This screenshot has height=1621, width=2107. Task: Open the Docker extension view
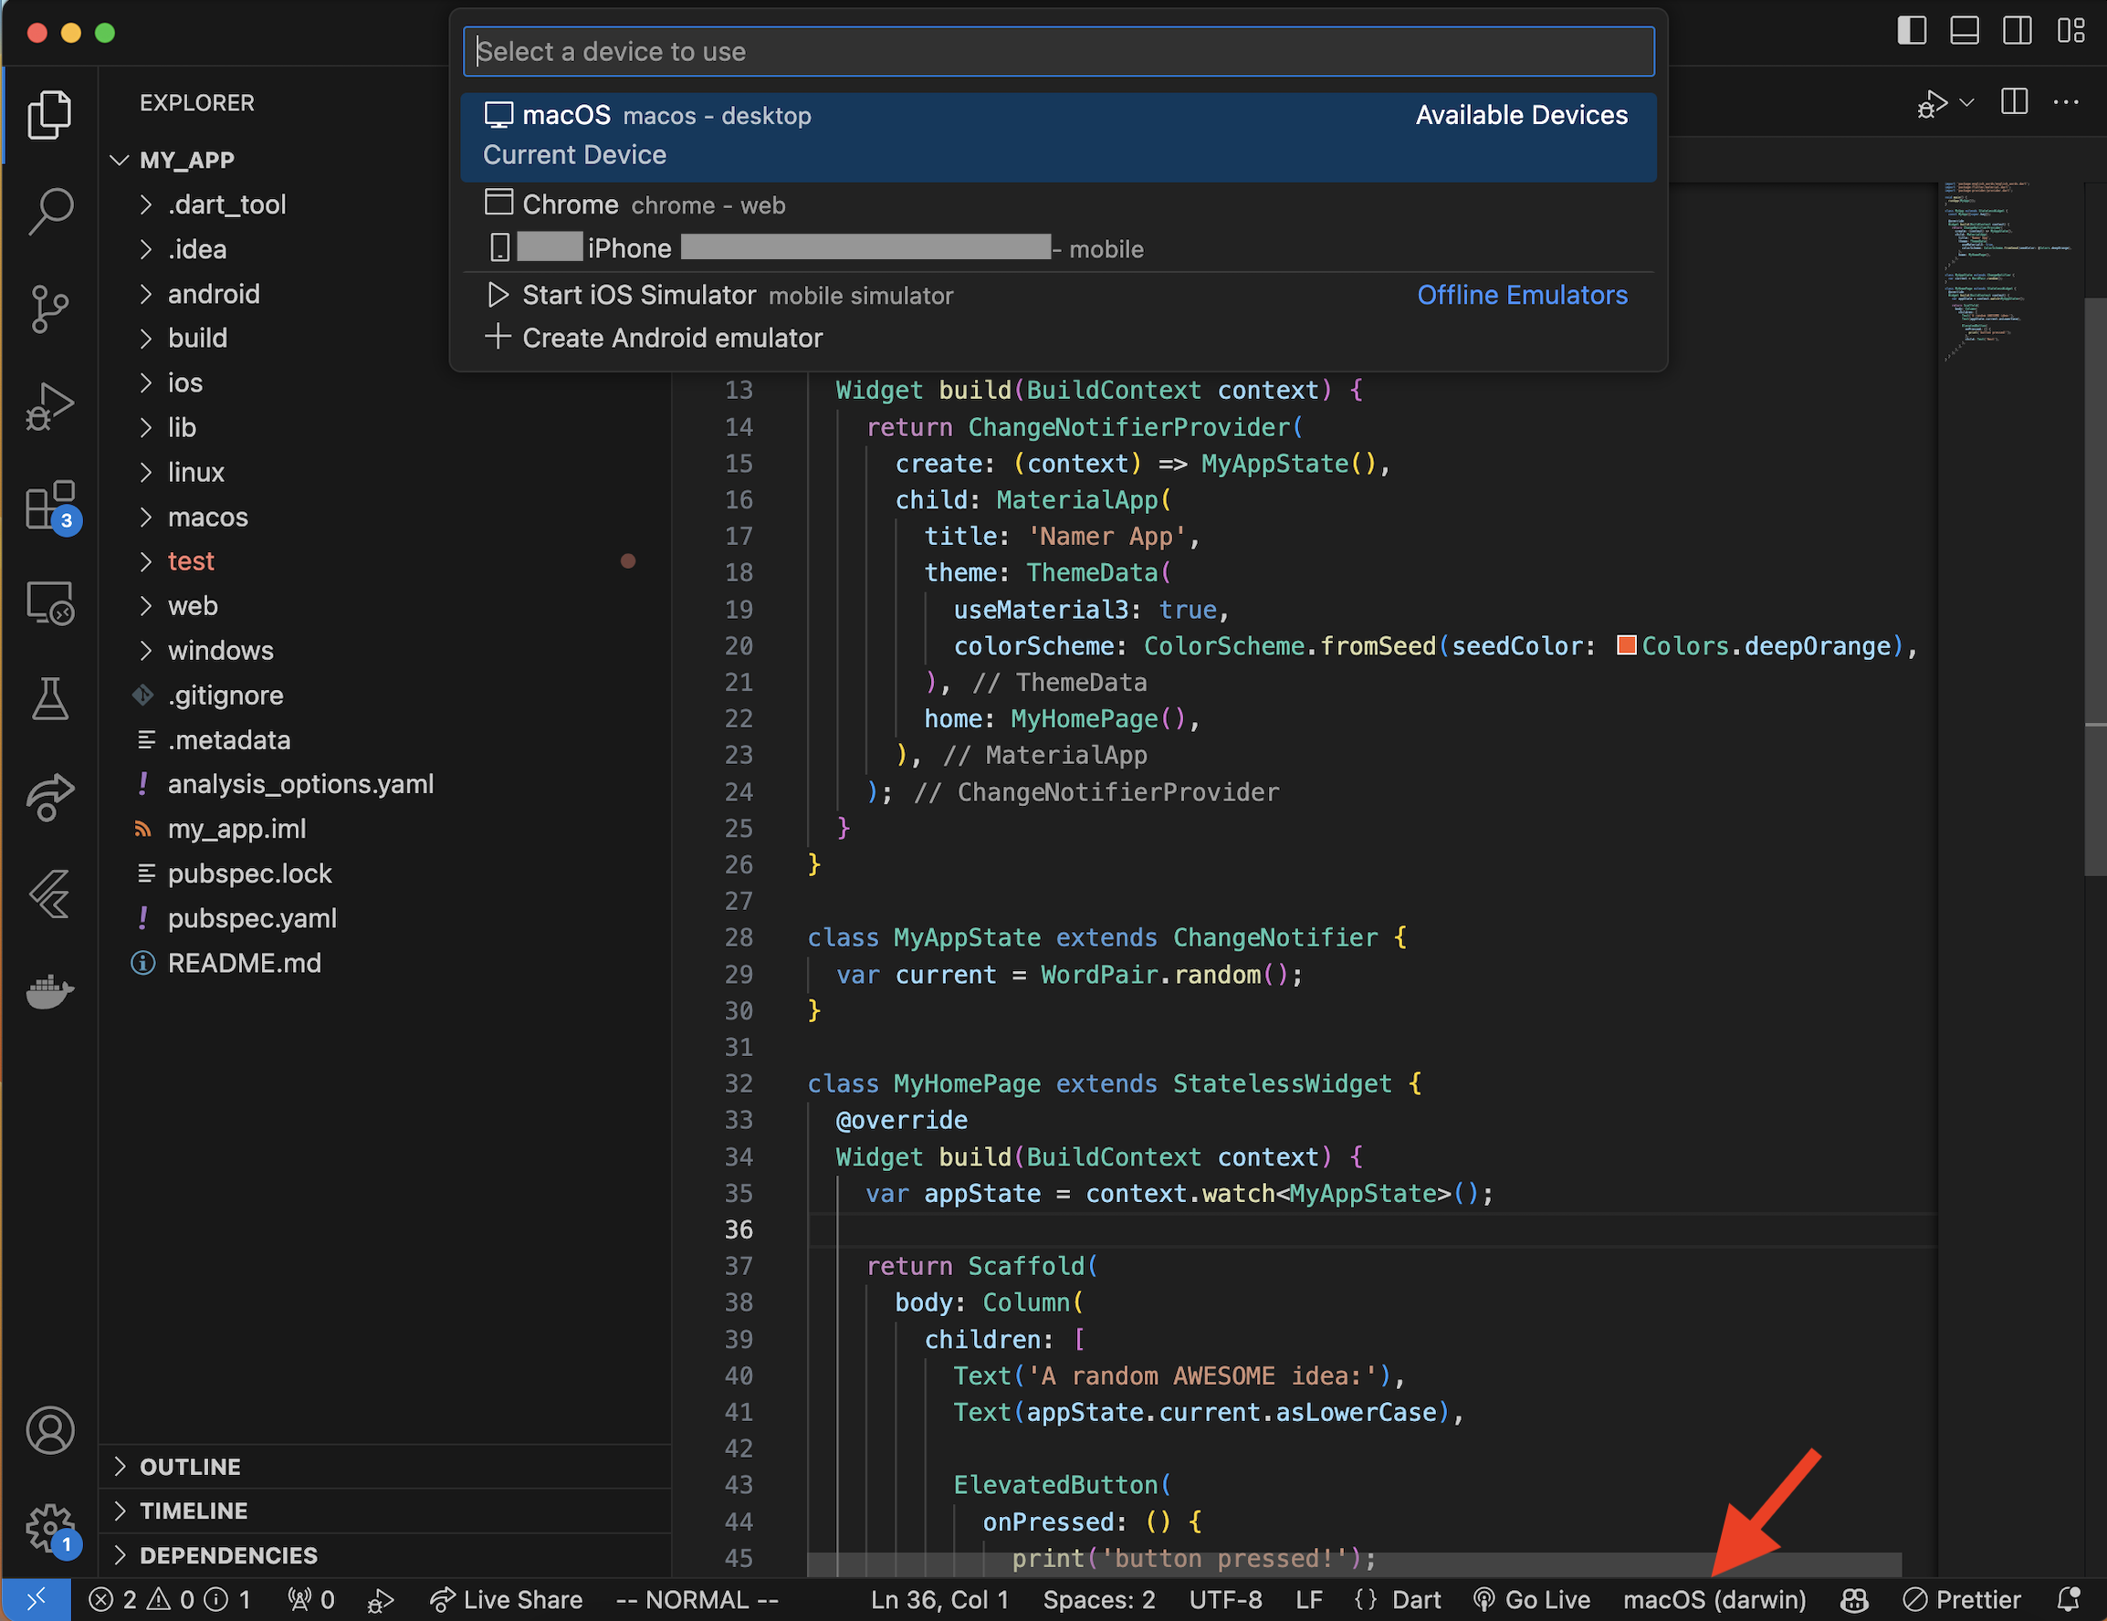pos(50,993)
